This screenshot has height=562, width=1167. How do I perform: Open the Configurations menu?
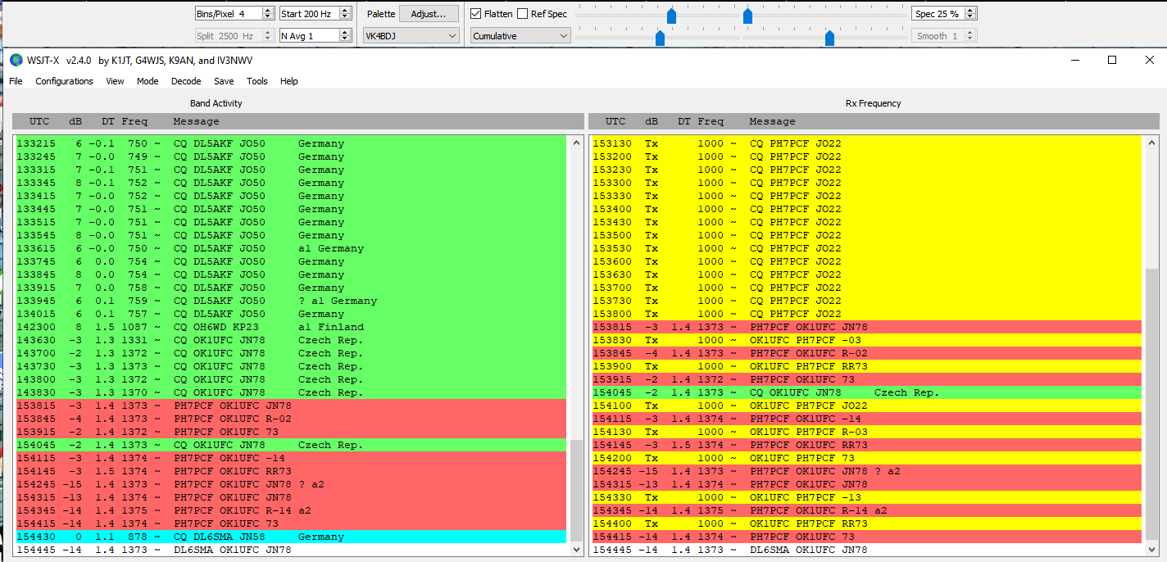pyautogui.click(x=64, y=81)
